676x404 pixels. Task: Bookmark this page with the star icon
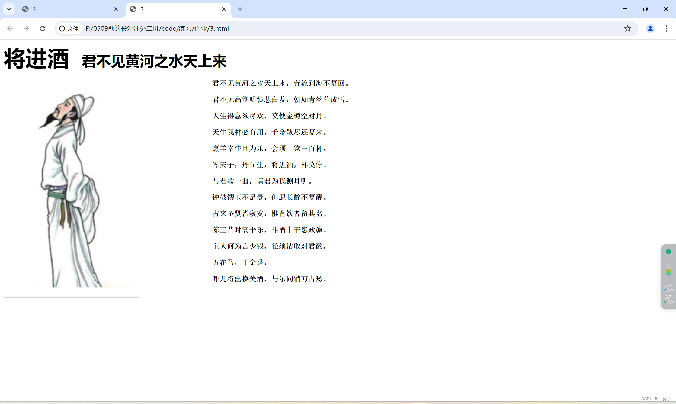tap(628, 28)
